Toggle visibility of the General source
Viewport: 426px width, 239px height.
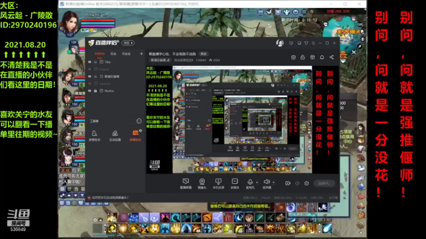(x=89, y=83)
